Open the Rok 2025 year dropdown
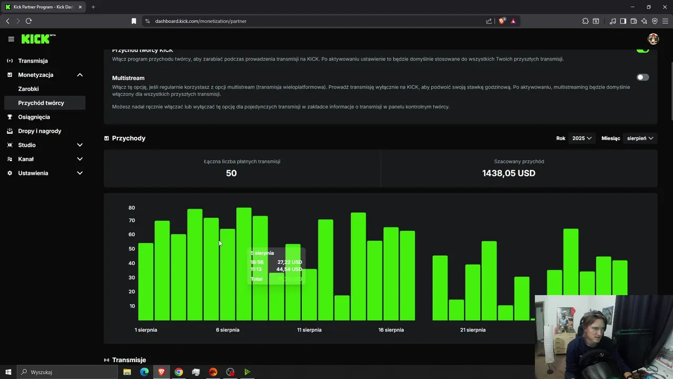The image size is (673, 379). (582, 138)
